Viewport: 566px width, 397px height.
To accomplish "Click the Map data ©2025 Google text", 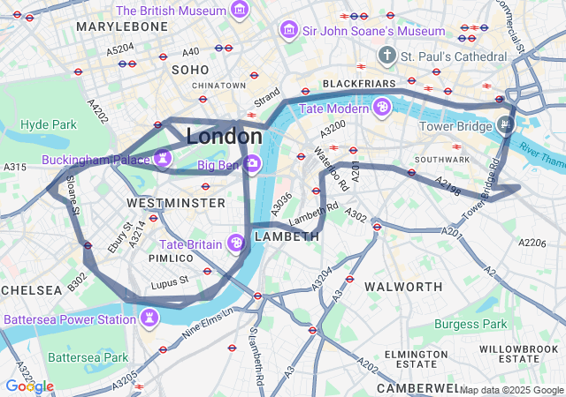I will tap(512, 390).
